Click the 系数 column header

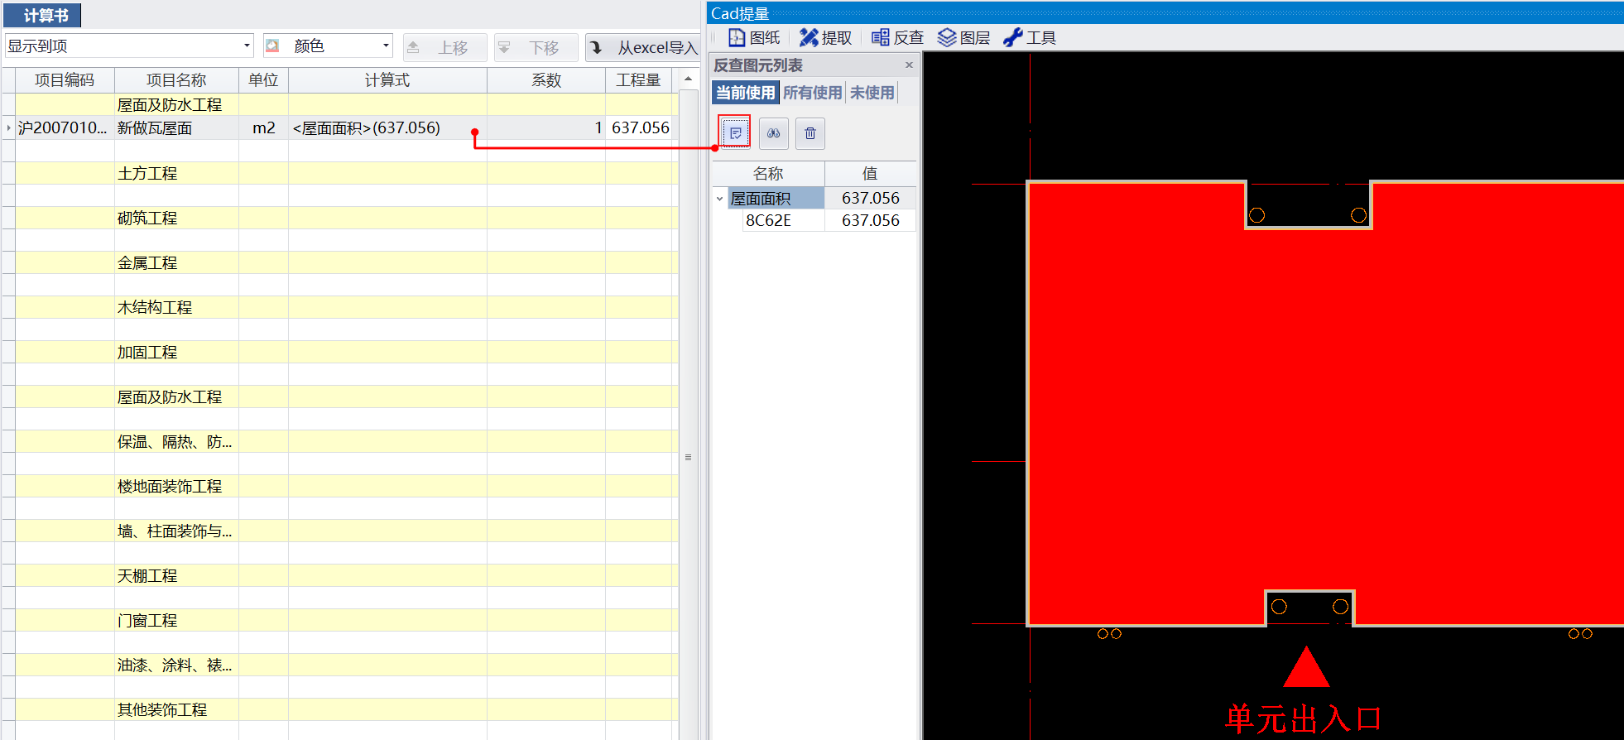coord(546,80)
